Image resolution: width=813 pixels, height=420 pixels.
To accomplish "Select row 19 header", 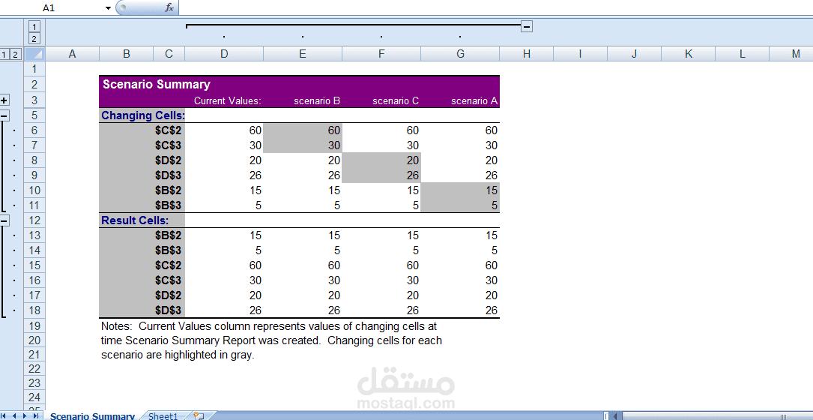I will pos(34,325).
